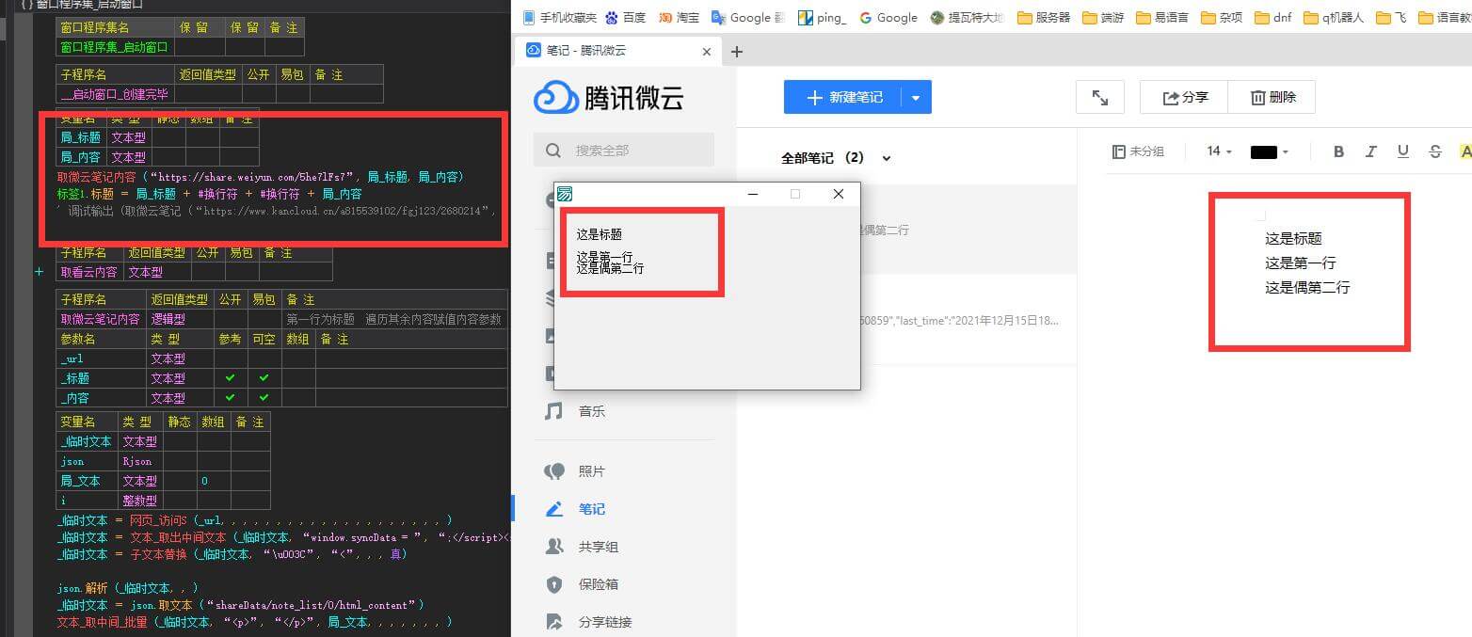1472x637 pixels.
Task: Open the 百度 bookmark
Action: tap(625, 17)
